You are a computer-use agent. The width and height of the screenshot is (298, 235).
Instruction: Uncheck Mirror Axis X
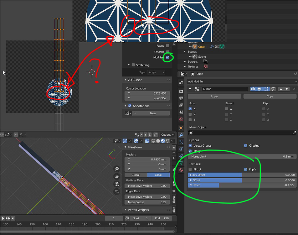point(190,109)
